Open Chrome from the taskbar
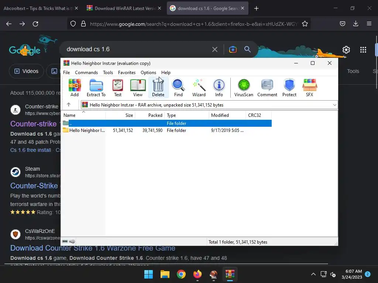Screen dimensions: 378x283 pos(181,274)
